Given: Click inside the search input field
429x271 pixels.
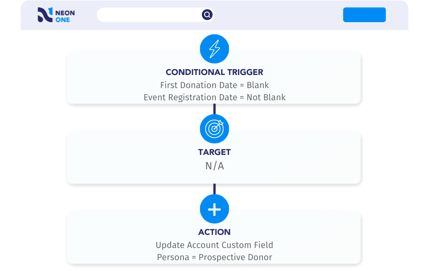Looking at the screenshot, I should (149, 15).
